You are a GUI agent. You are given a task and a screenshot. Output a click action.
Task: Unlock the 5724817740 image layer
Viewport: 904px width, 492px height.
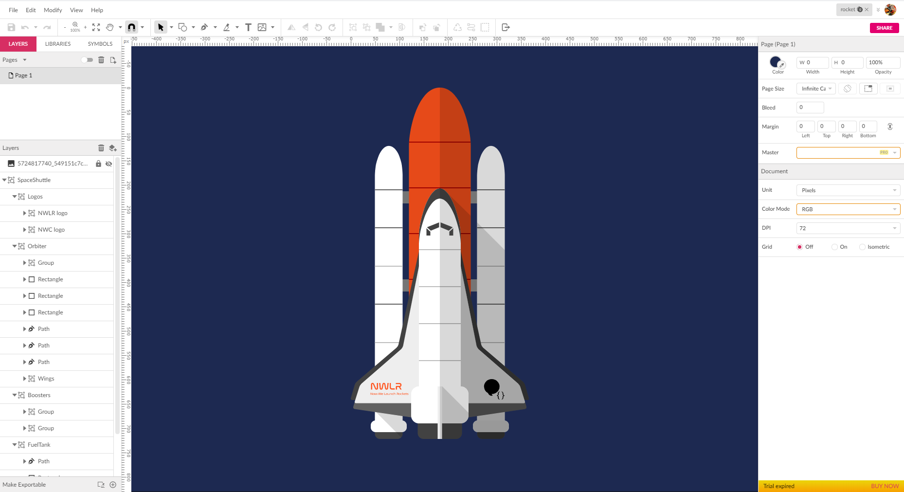pos(99,164)
